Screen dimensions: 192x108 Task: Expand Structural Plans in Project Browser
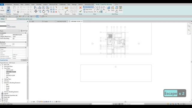(x=2, y=67)
